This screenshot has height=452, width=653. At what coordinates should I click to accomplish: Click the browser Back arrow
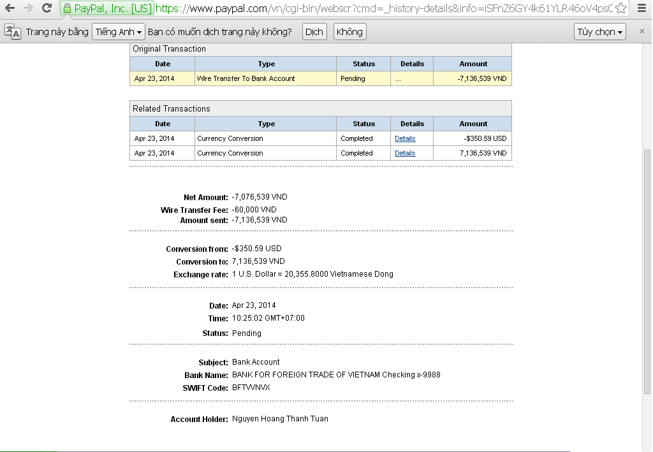click(10, 8)
